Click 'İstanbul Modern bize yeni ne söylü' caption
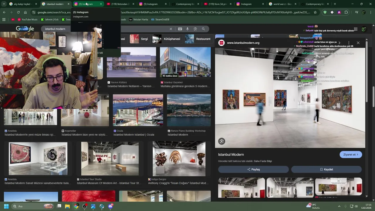375x211 pixels. pos(84,135)
